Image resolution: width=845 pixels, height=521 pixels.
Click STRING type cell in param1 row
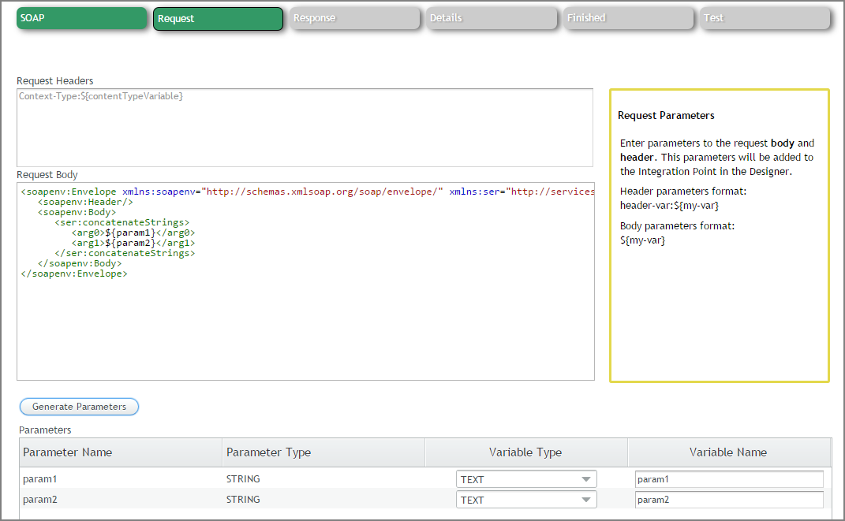pyautogui.click(x=243, y=479)
